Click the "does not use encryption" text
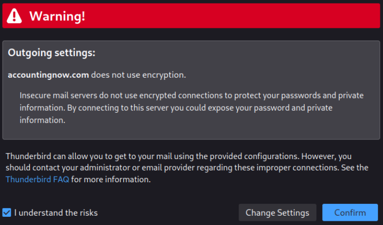This screenshot has width=383, height=225. tap(138, 75)
